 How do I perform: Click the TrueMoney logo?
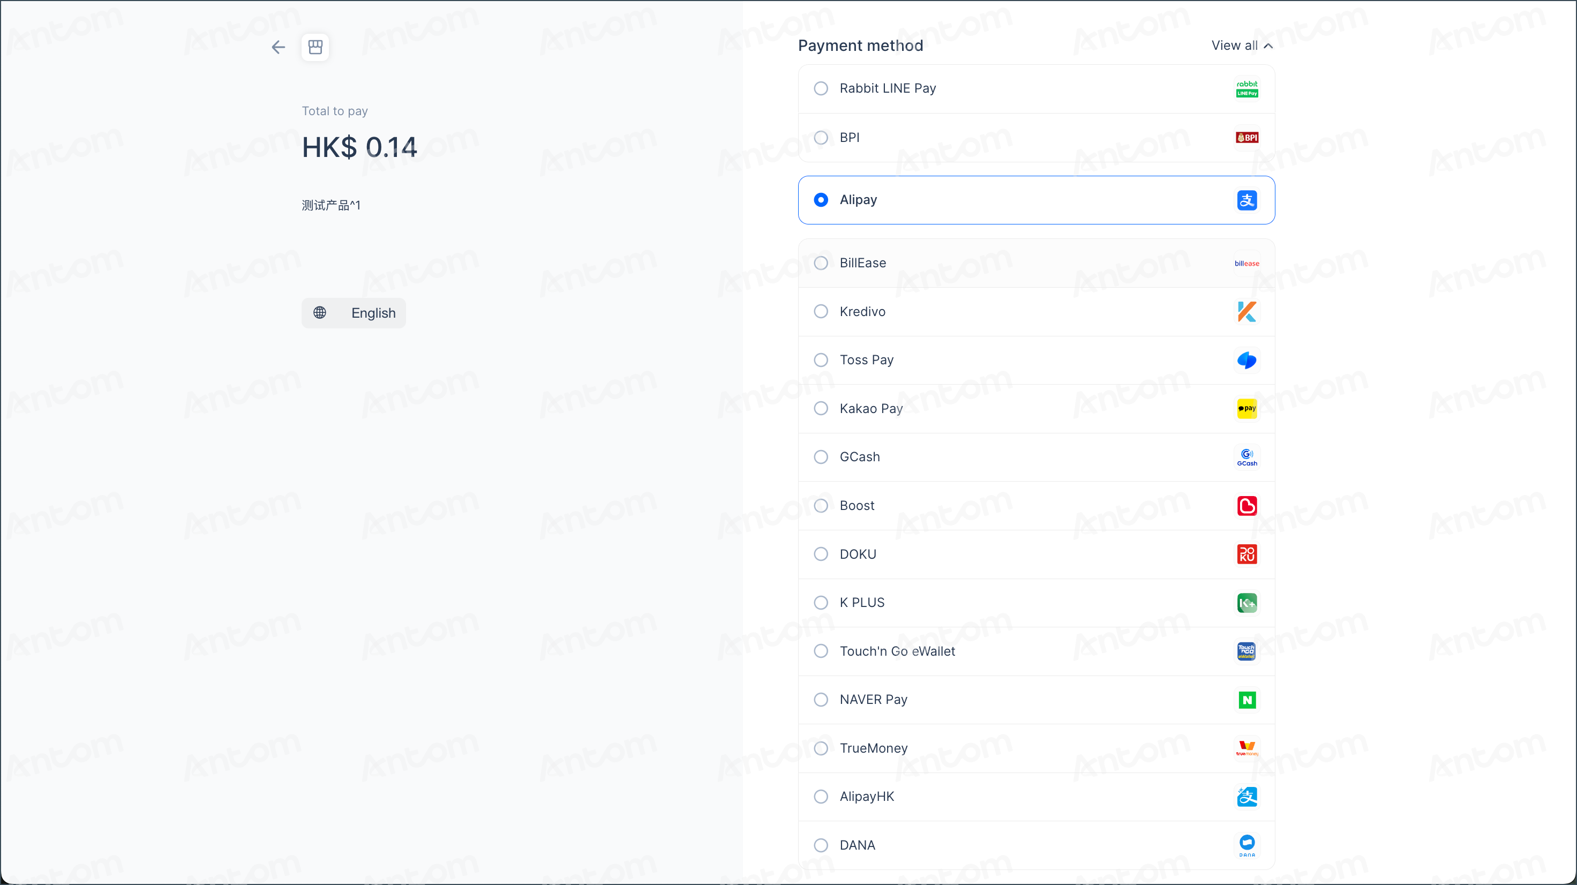pos(1246,748)
